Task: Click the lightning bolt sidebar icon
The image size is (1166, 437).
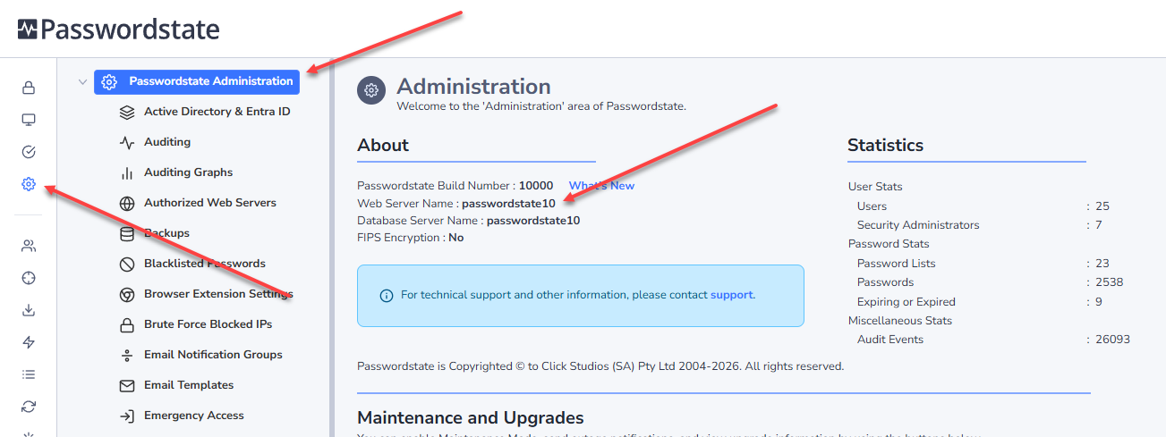Action: click(x=29, y=342)
